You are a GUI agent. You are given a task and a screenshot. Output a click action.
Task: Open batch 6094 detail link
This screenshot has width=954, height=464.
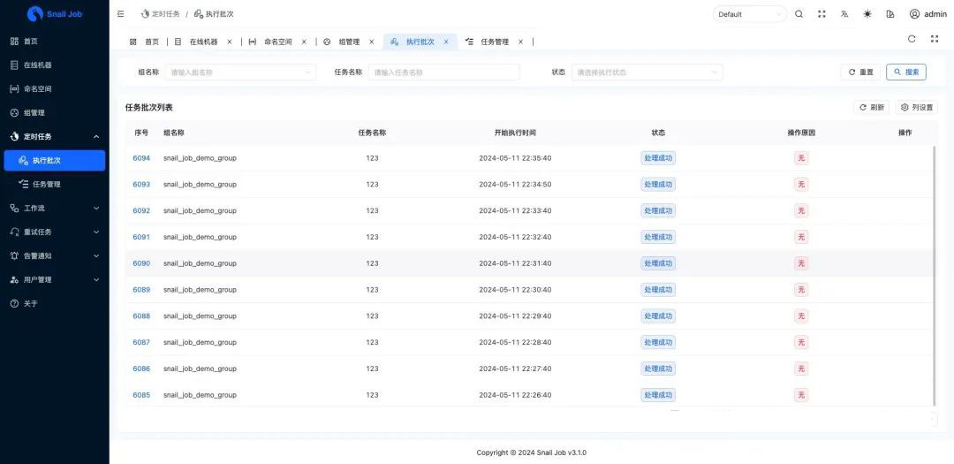(x=141, y=158)
